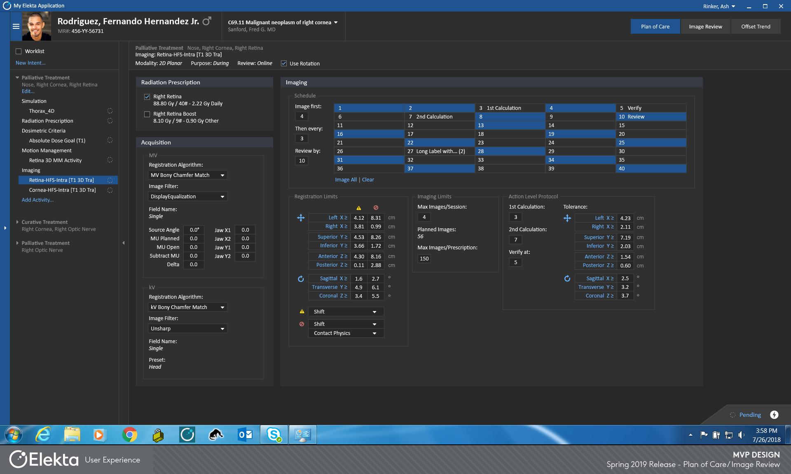Collapse the left panel arrow

click(123, 243)
